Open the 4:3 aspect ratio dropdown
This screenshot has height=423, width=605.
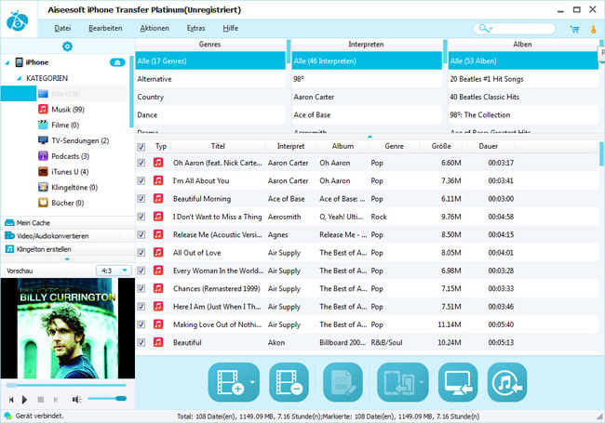pyautogui.click(x=114, y=271)
